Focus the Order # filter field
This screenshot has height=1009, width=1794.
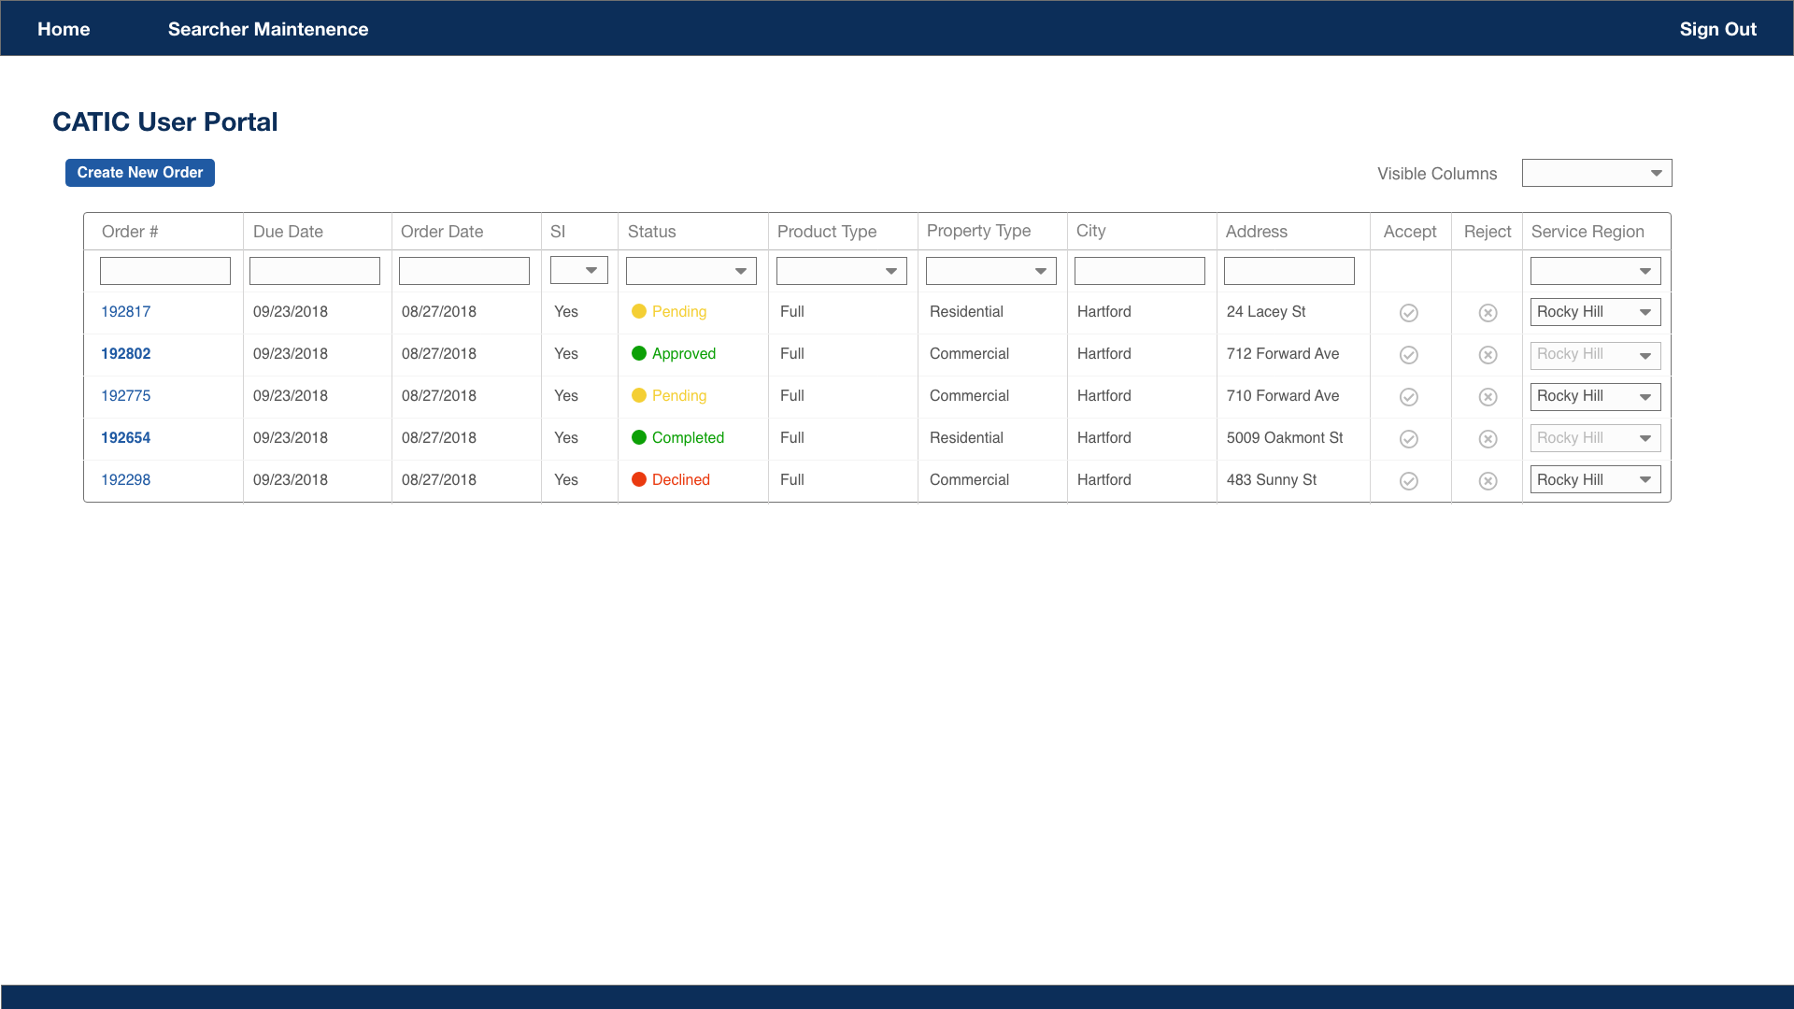pos(165,271)
